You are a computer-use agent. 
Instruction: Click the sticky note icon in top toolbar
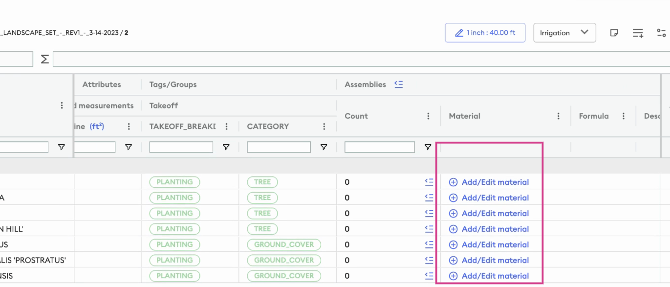pyautogui.click(x=614, y=33)
